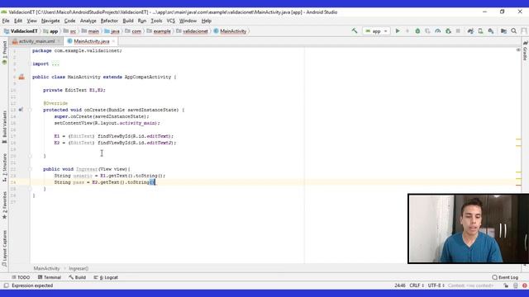Open the Navigate menu
The image size is (529, 297).
[50, 21]
